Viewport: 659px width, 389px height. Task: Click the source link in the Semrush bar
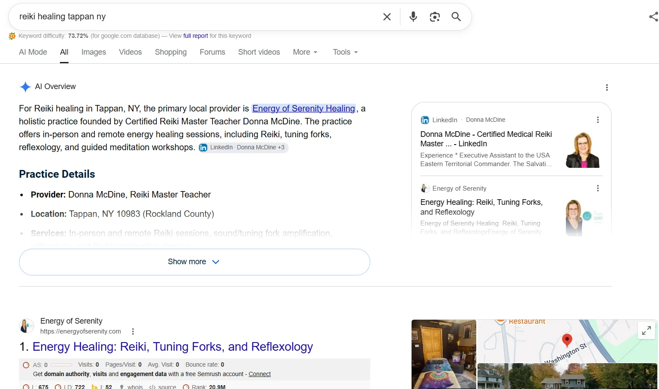click(167, 387)
